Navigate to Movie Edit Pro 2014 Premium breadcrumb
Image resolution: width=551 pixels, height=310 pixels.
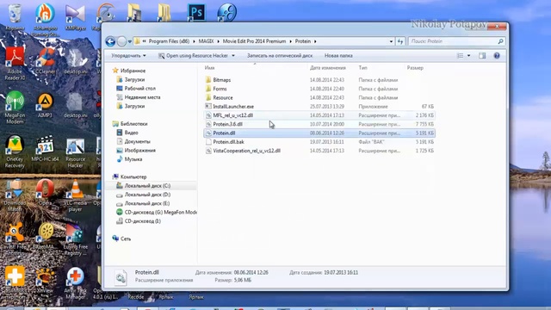pyautogui.click(x=254, y=41)
